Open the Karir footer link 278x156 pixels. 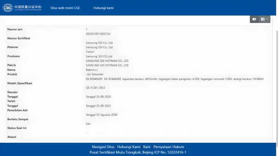tap(147, 147)
